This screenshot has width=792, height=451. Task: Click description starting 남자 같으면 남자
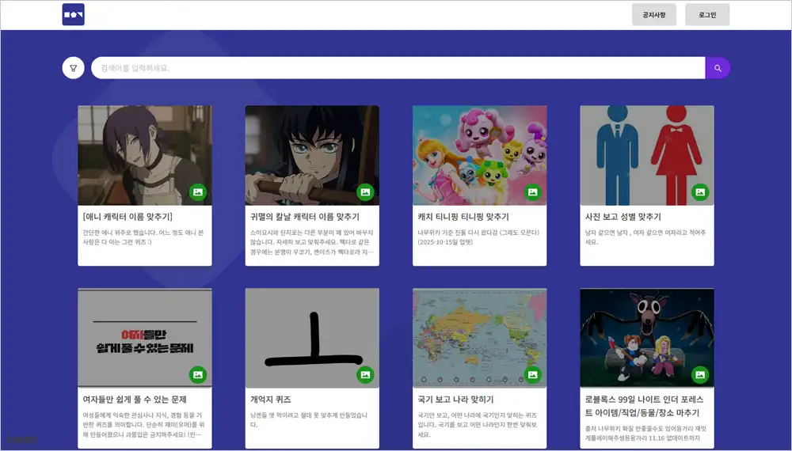tap(645, 237)
